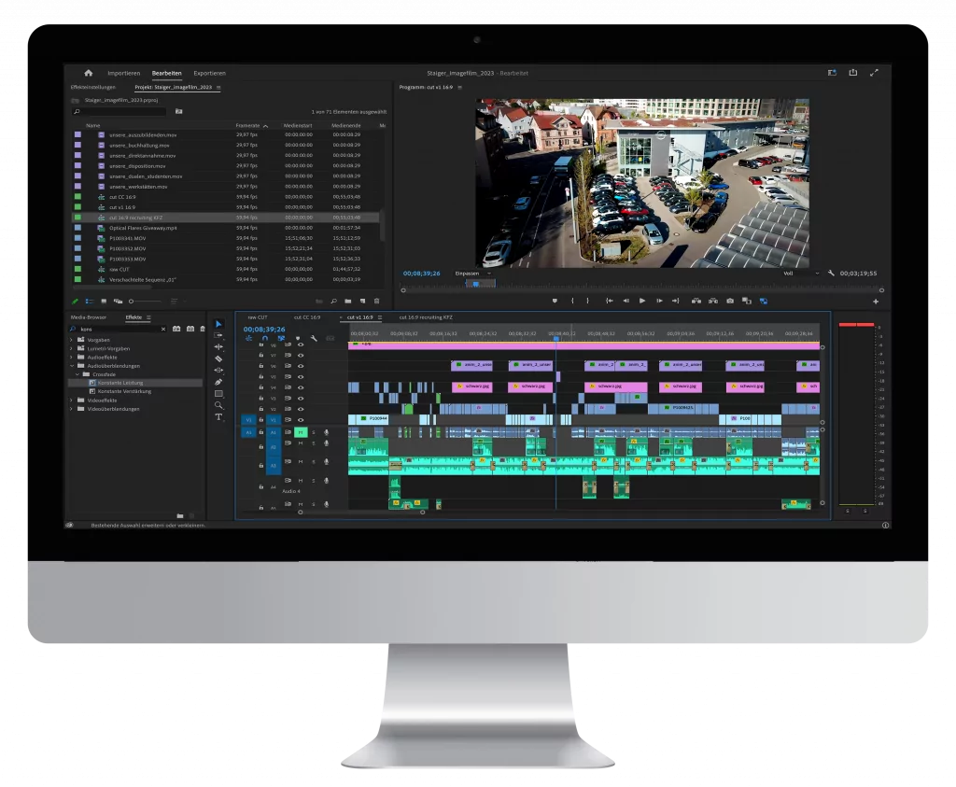Screen dimensions: 956x787
Task: Jump to In point in Program monitor
Action: 609,301
